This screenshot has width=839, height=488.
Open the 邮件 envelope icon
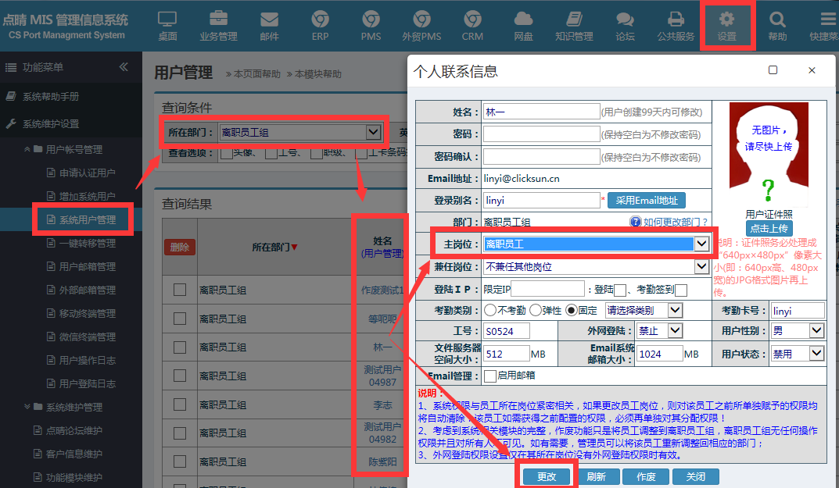pos(269,26)
